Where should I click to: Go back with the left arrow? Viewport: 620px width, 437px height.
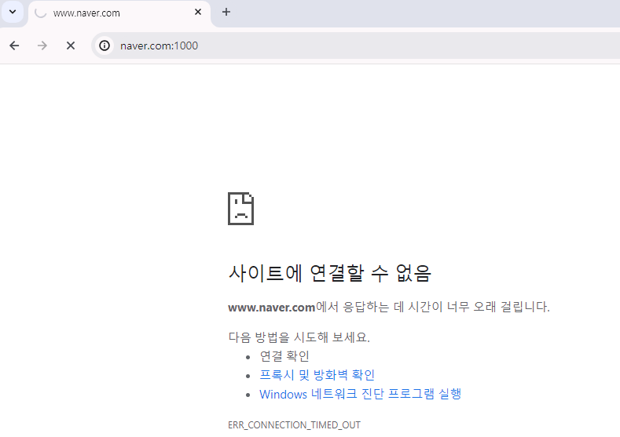click(14, 46)
